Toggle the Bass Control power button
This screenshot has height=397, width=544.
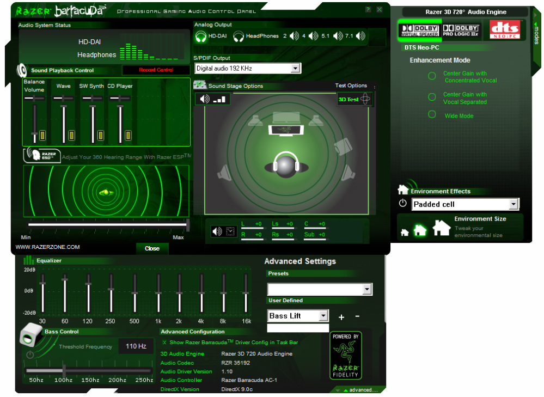pos(30,355)
